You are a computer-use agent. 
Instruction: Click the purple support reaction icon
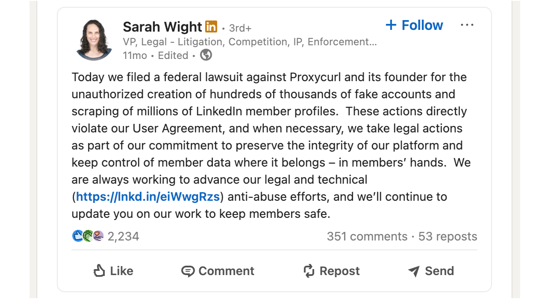[x=99, y=236]
